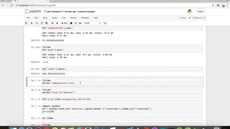Viewport: 230px width, 129px height.
Task: Interrupt the kernel with the stop icon
Action: pyautogui.click(x=71, y=23)
